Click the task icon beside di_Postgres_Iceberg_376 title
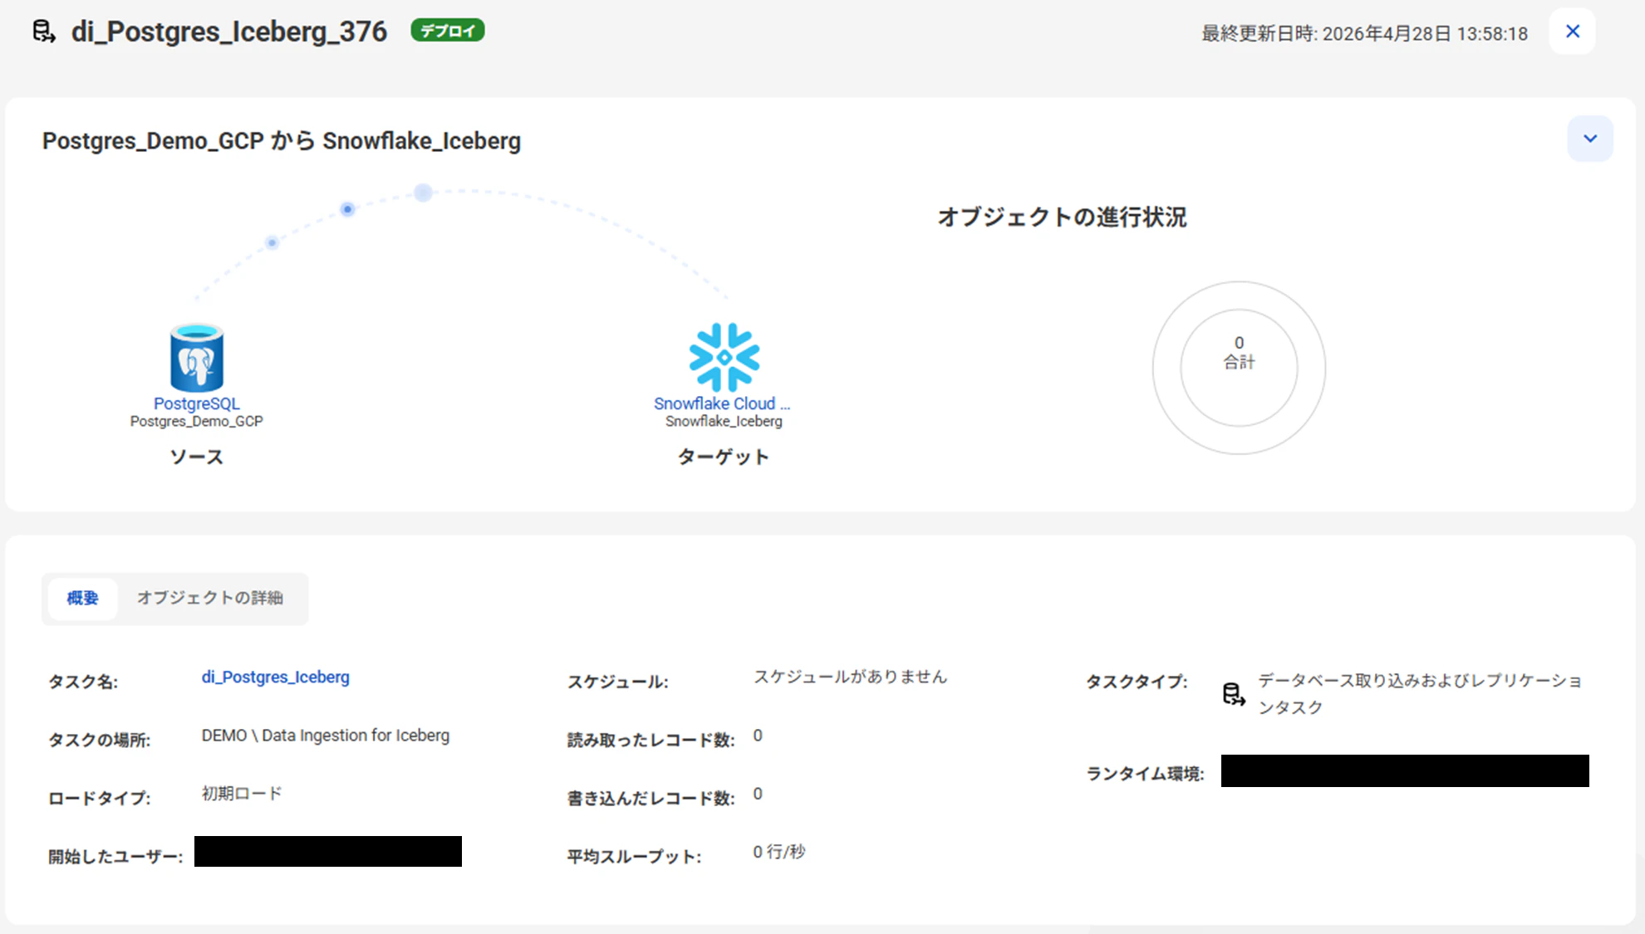 (44, 32)
